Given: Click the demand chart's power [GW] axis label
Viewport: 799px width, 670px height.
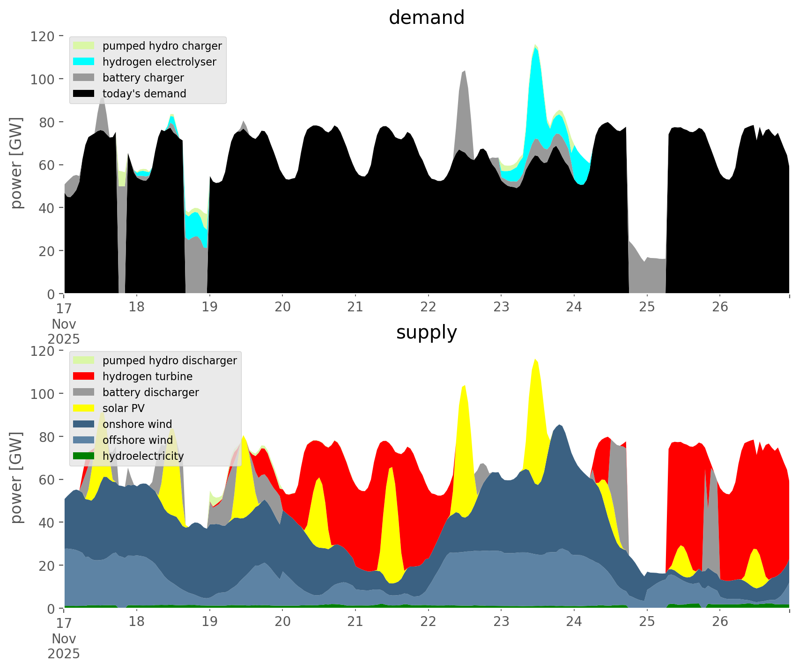Looking at the screenshot, I should coord(16,164).
